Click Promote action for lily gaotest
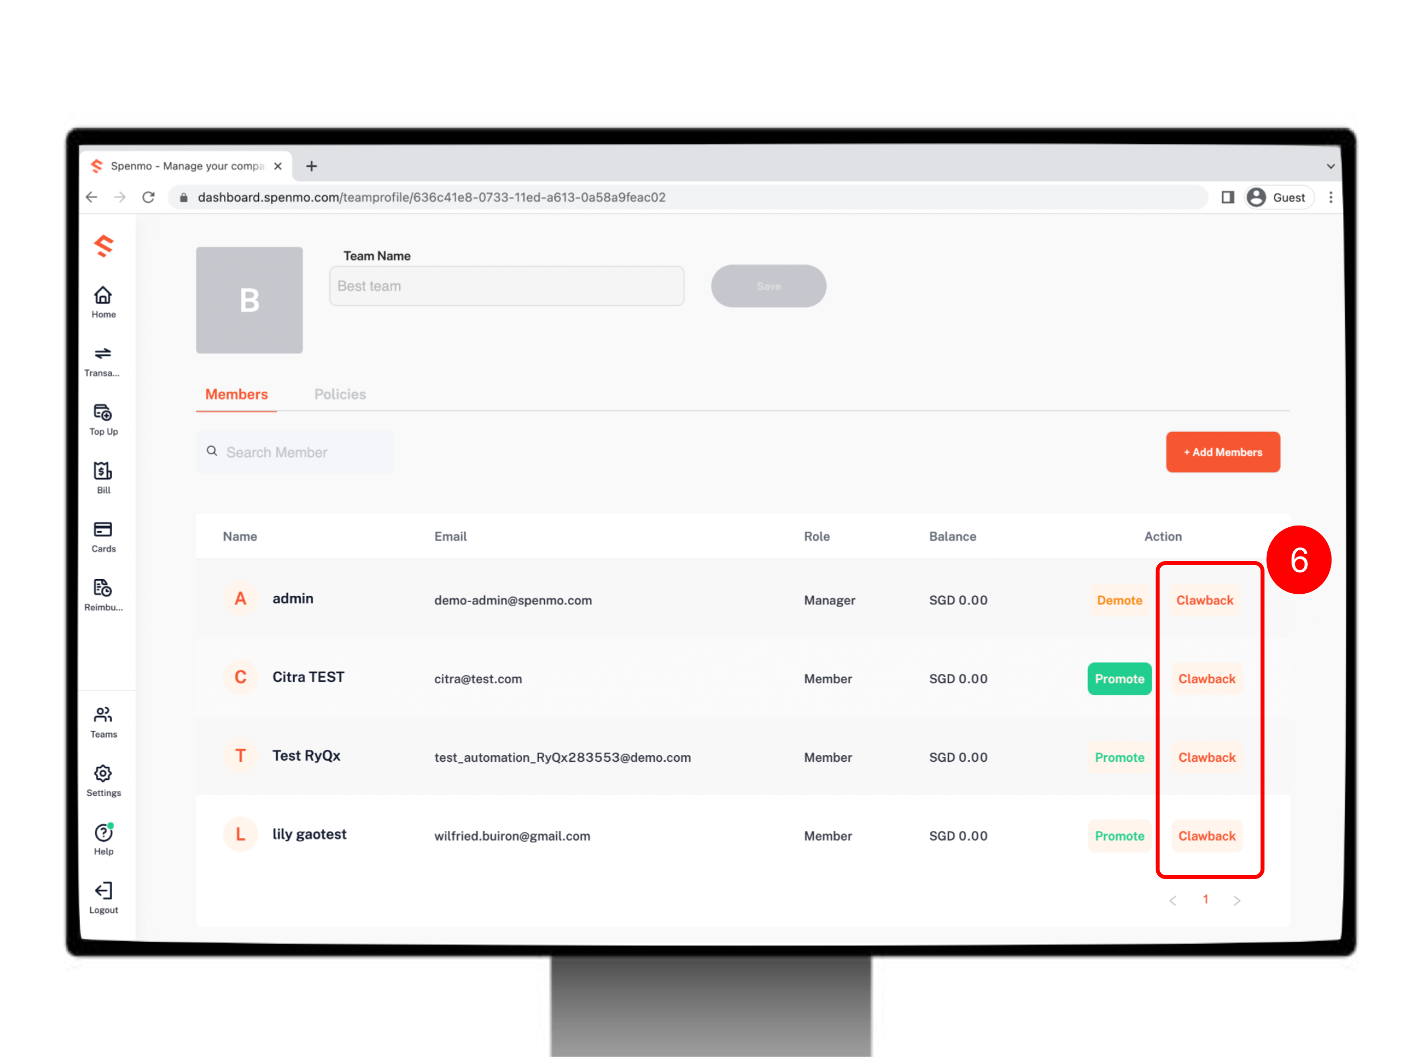This screenshot has width=1410, height=1064. click(x=1120, y=836)
